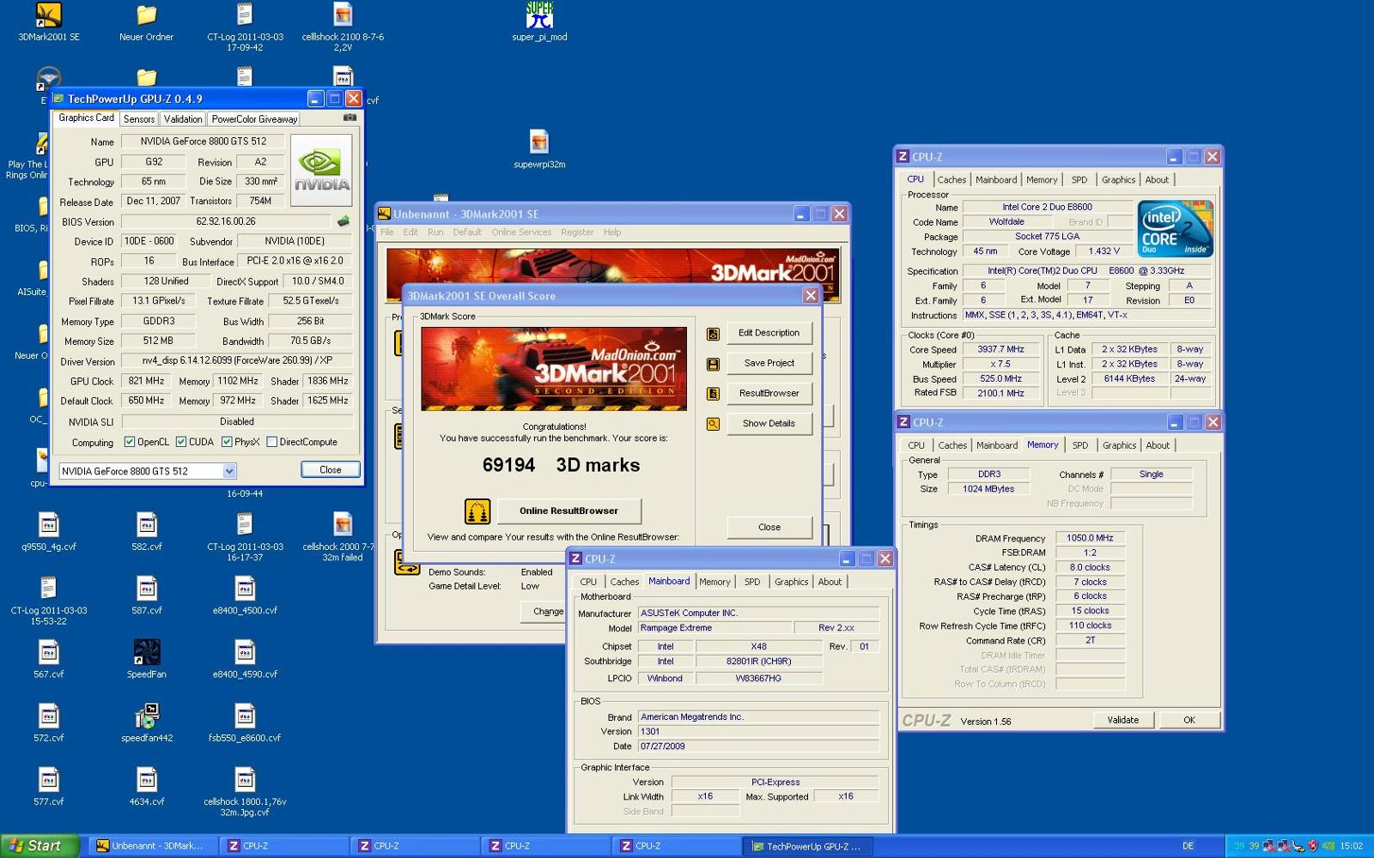Click the Edit Description icon in score dialog
Screen dimensions: 1374x858
click(713, 334)
